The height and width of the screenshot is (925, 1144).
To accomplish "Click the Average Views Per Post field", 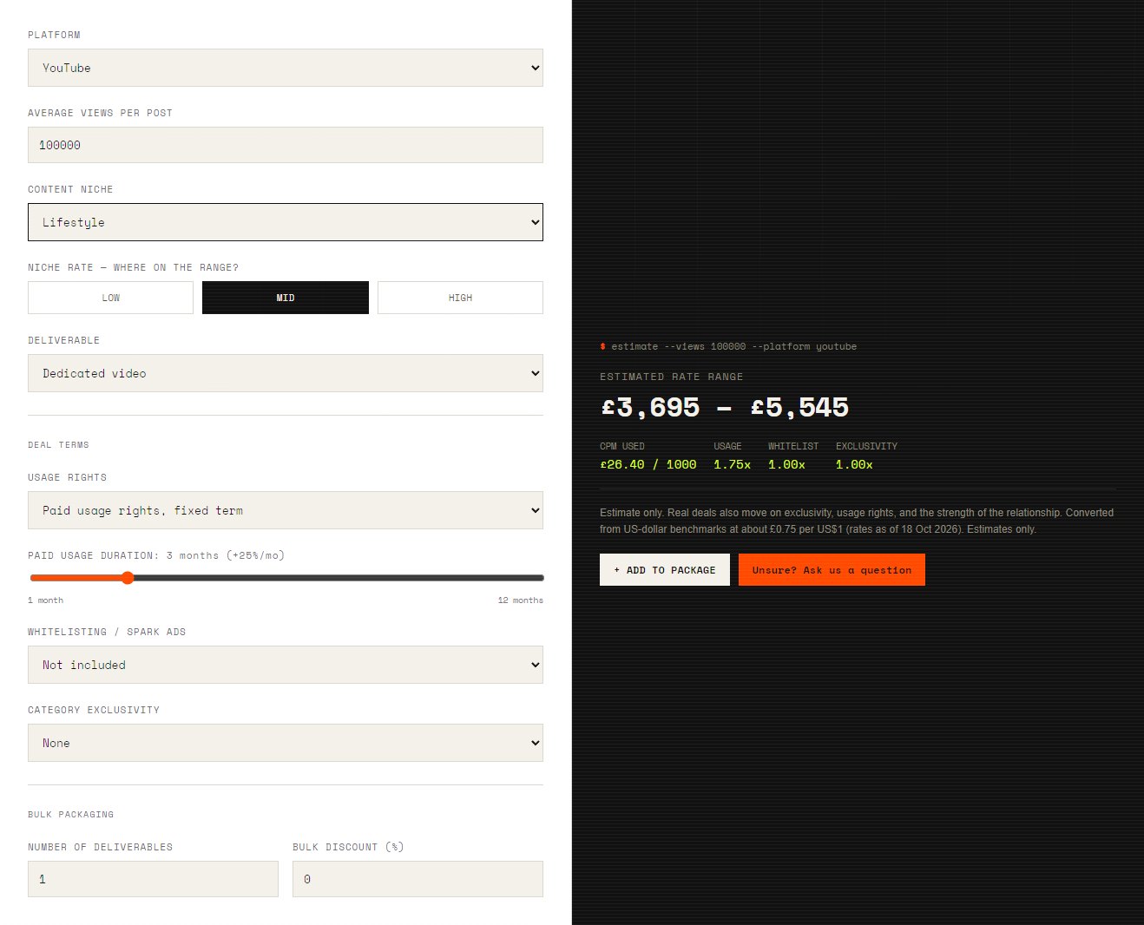I will 286,145.
